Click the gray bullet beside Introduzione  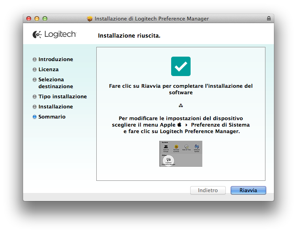34,59
